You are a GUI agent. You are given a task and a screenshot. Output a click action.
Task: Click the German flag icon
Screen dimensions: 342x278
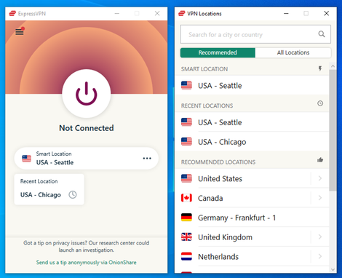(x=186, y=218)
